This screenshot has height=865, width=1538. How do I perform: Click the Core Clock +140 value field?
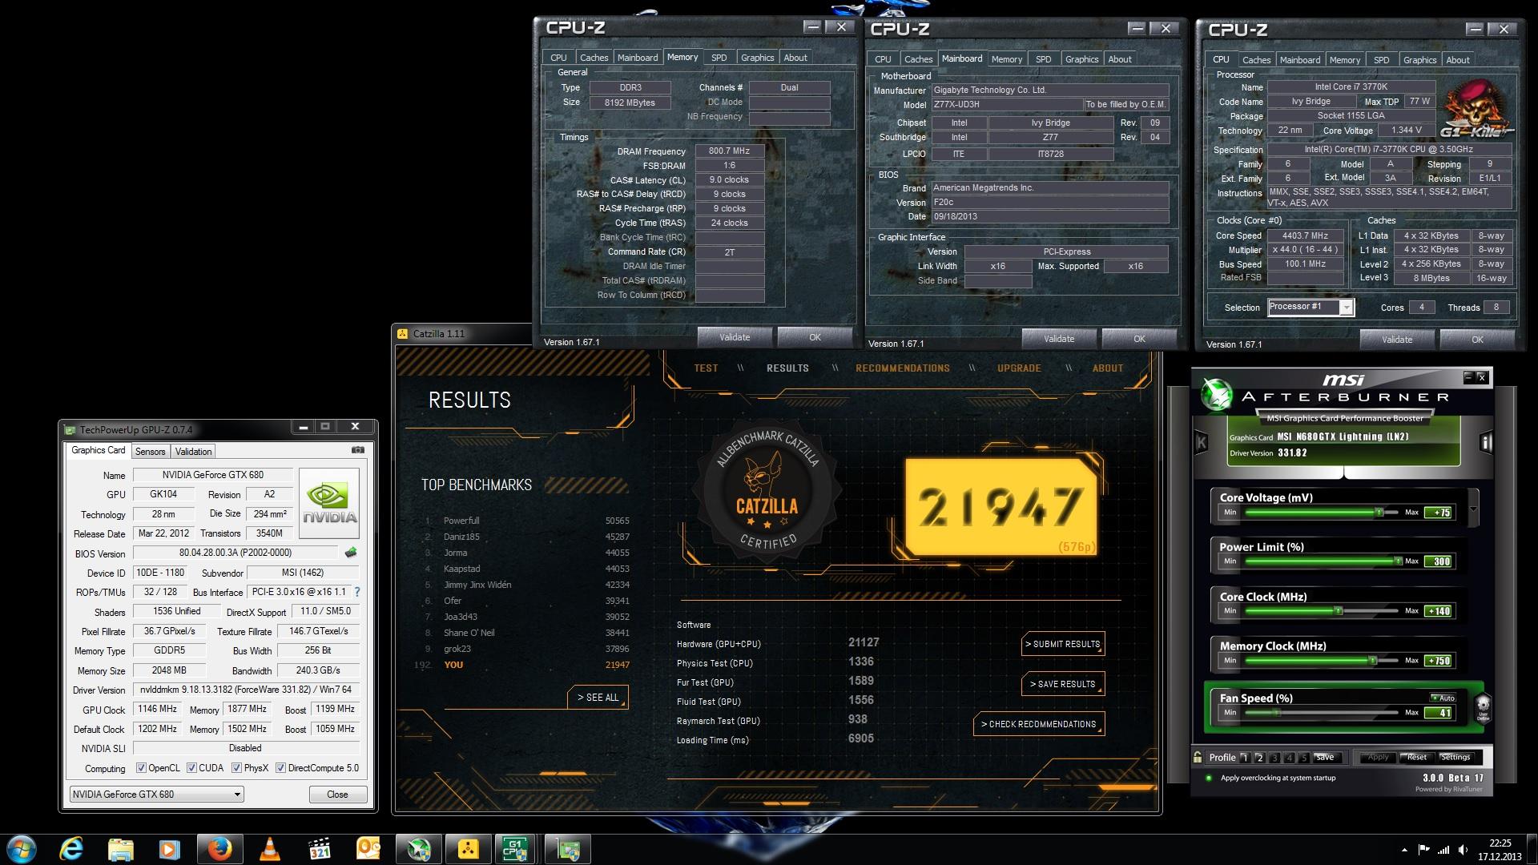[1439, 611]
